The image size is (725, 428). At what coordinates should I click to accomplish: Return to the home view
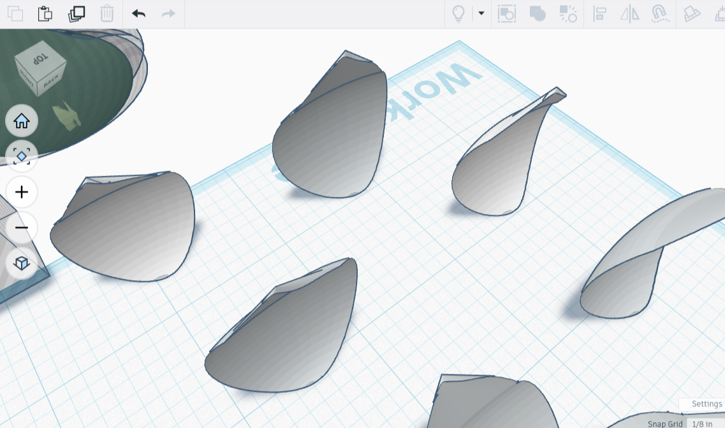tap(22, 120)
